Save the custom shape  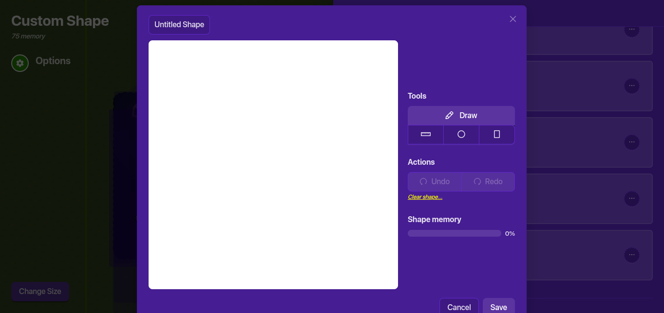[x=498, y=307]
